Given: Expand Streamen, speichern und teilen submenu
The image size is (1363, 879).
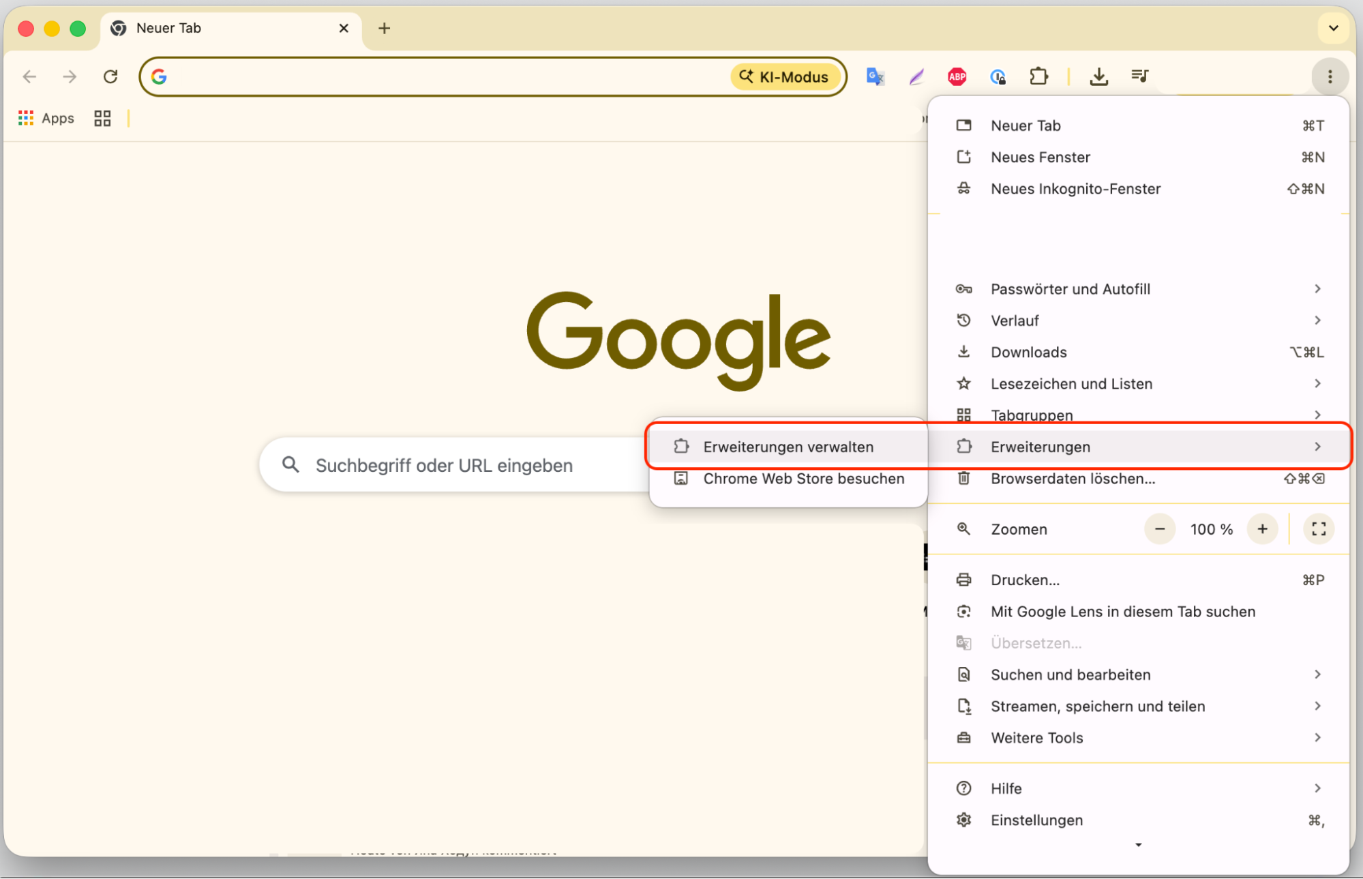Looking at the screenshot, I should [x=1139, y=706].
